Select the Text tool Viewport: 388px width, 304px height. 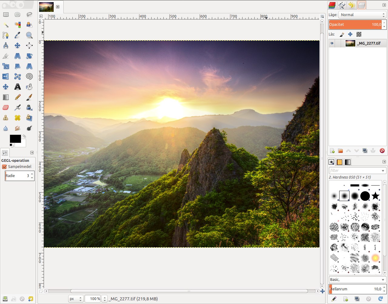point(18,87)
